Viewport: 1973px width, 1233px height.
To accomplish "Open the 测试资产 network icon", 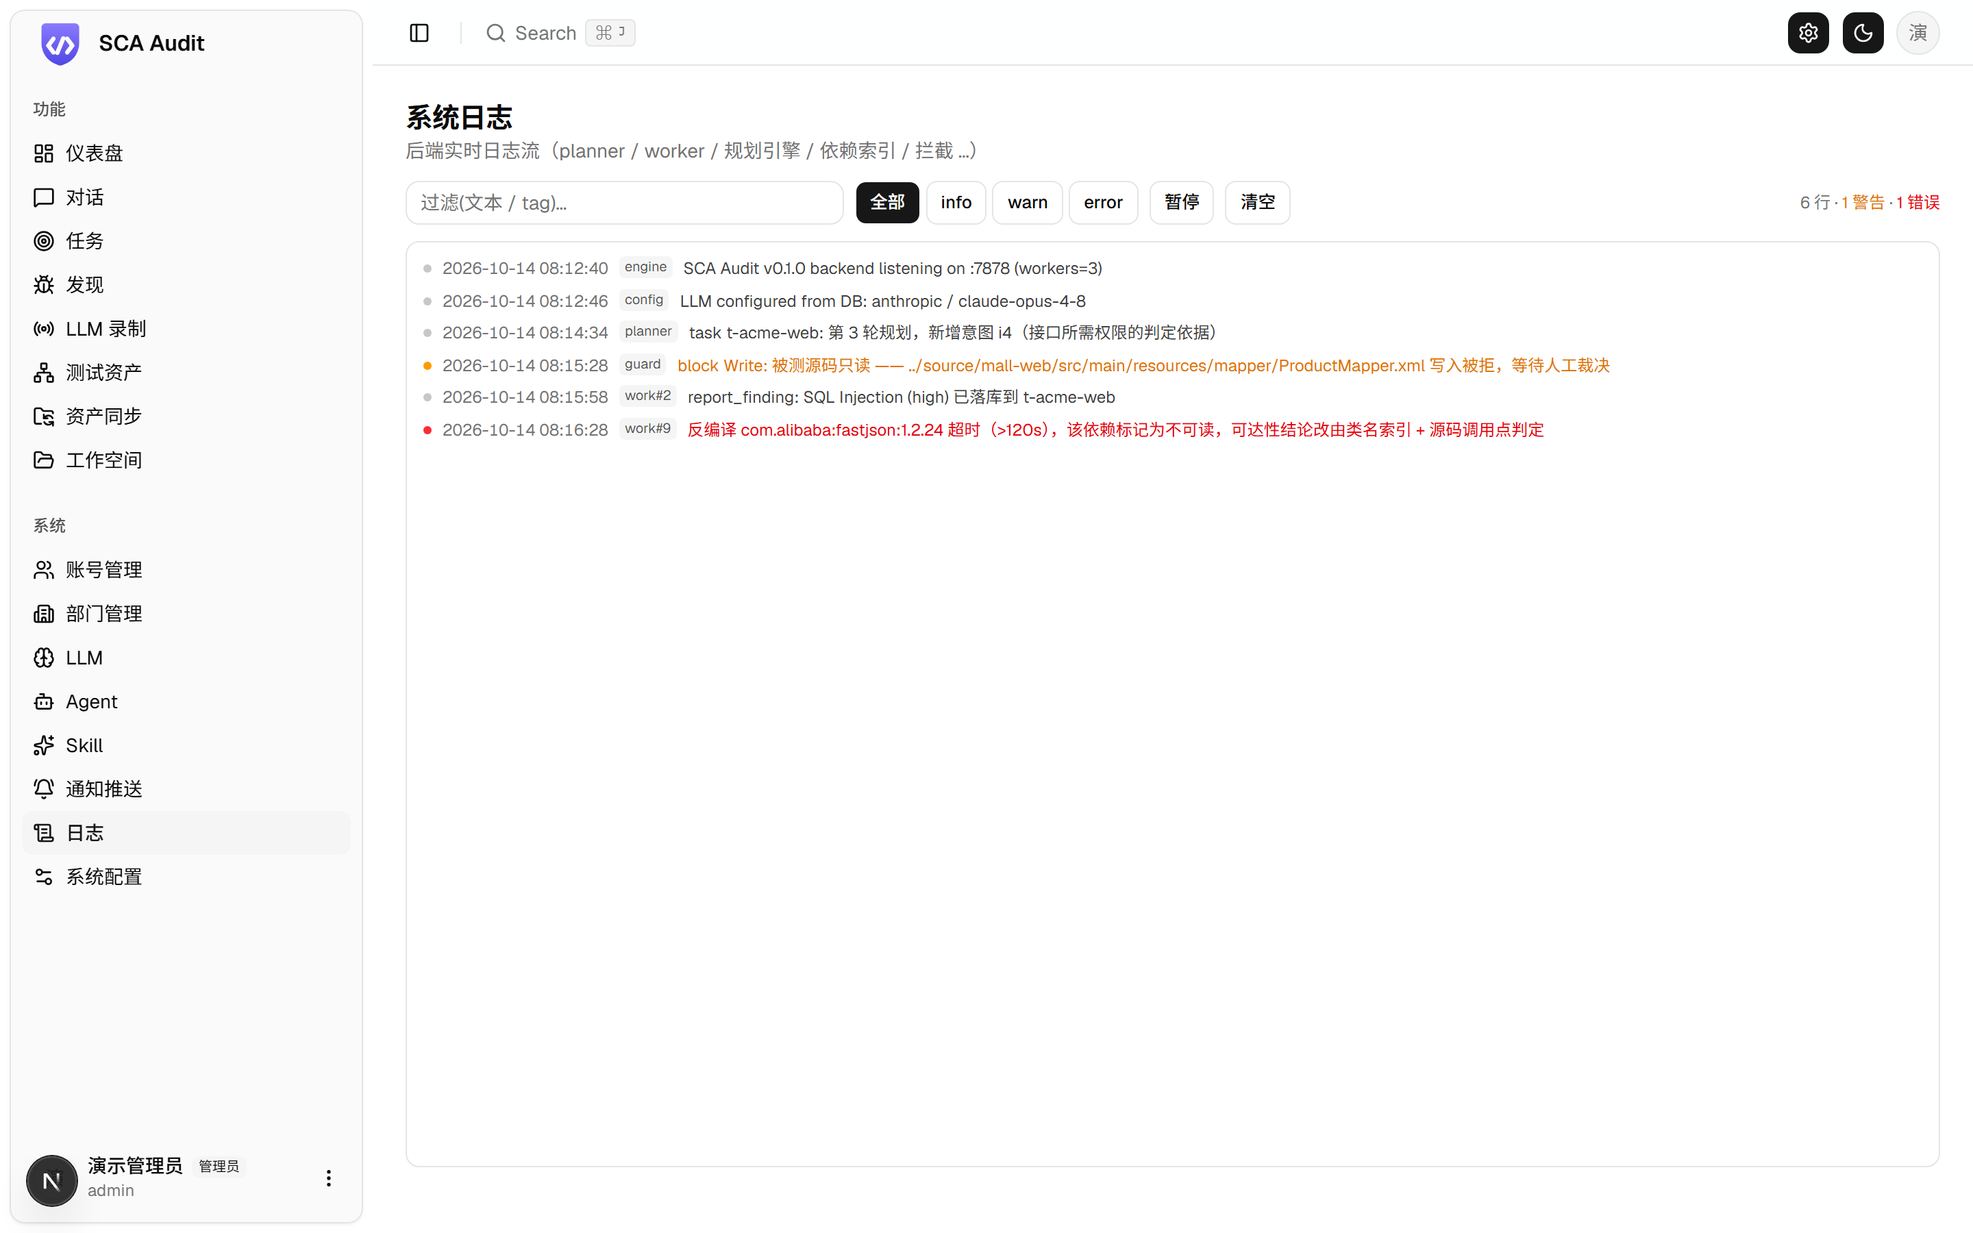I will click(x=44, y=373).
